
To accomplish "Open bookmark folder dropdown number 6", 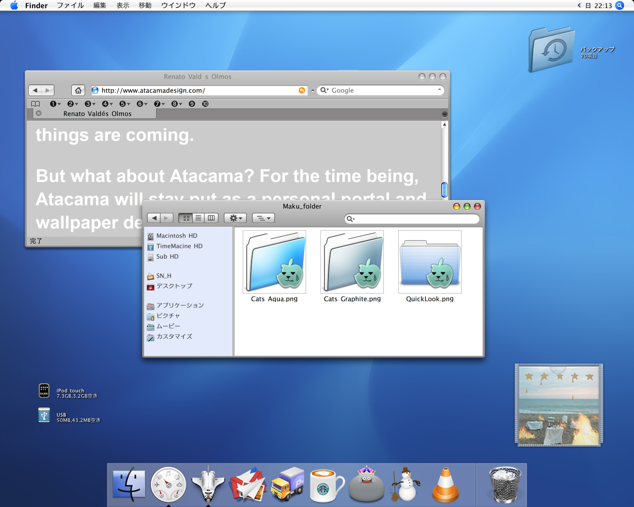I will pos(142,104).
